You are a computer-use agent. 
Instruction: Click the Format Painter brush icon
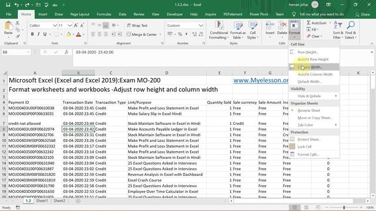click(x=18, y=36)
